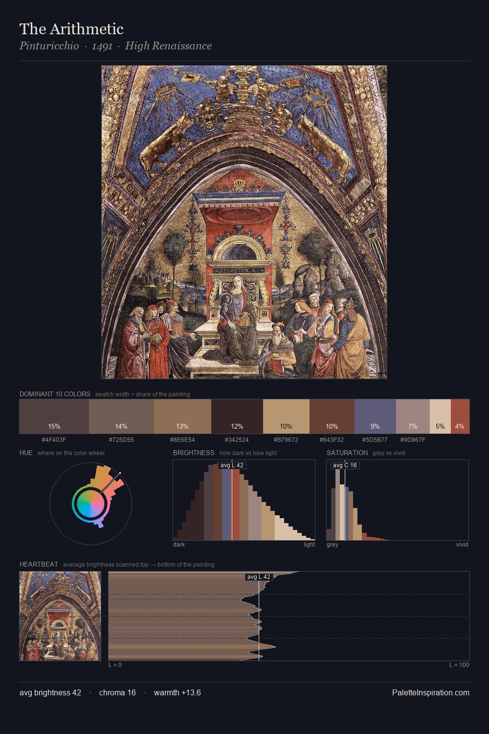Pick the second 10% brown swatch #643F32
The width and height of the screenshot is (489, 734).
(x=332, y=416)
